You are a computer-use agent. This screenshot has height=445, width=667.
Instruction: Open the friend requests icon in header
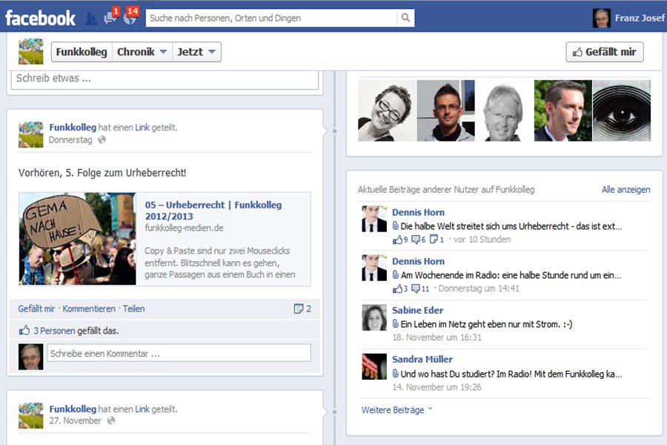(90, 19)
